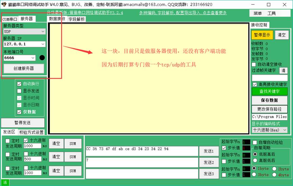Click the green 查找关键字 button
The image size is (293, 186).
point(269,91)
